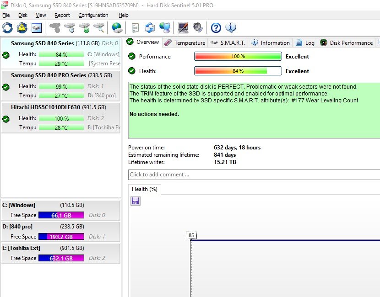Select the E: [Toshiba Ext] partition entry
This screenshot has width=380, height=297.
61,253
